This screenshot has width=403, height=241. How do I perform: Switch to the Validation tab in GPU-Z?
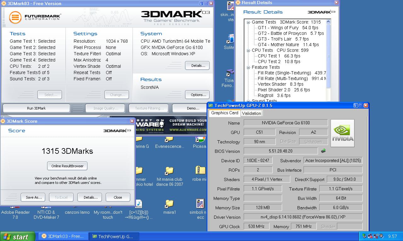251,113
